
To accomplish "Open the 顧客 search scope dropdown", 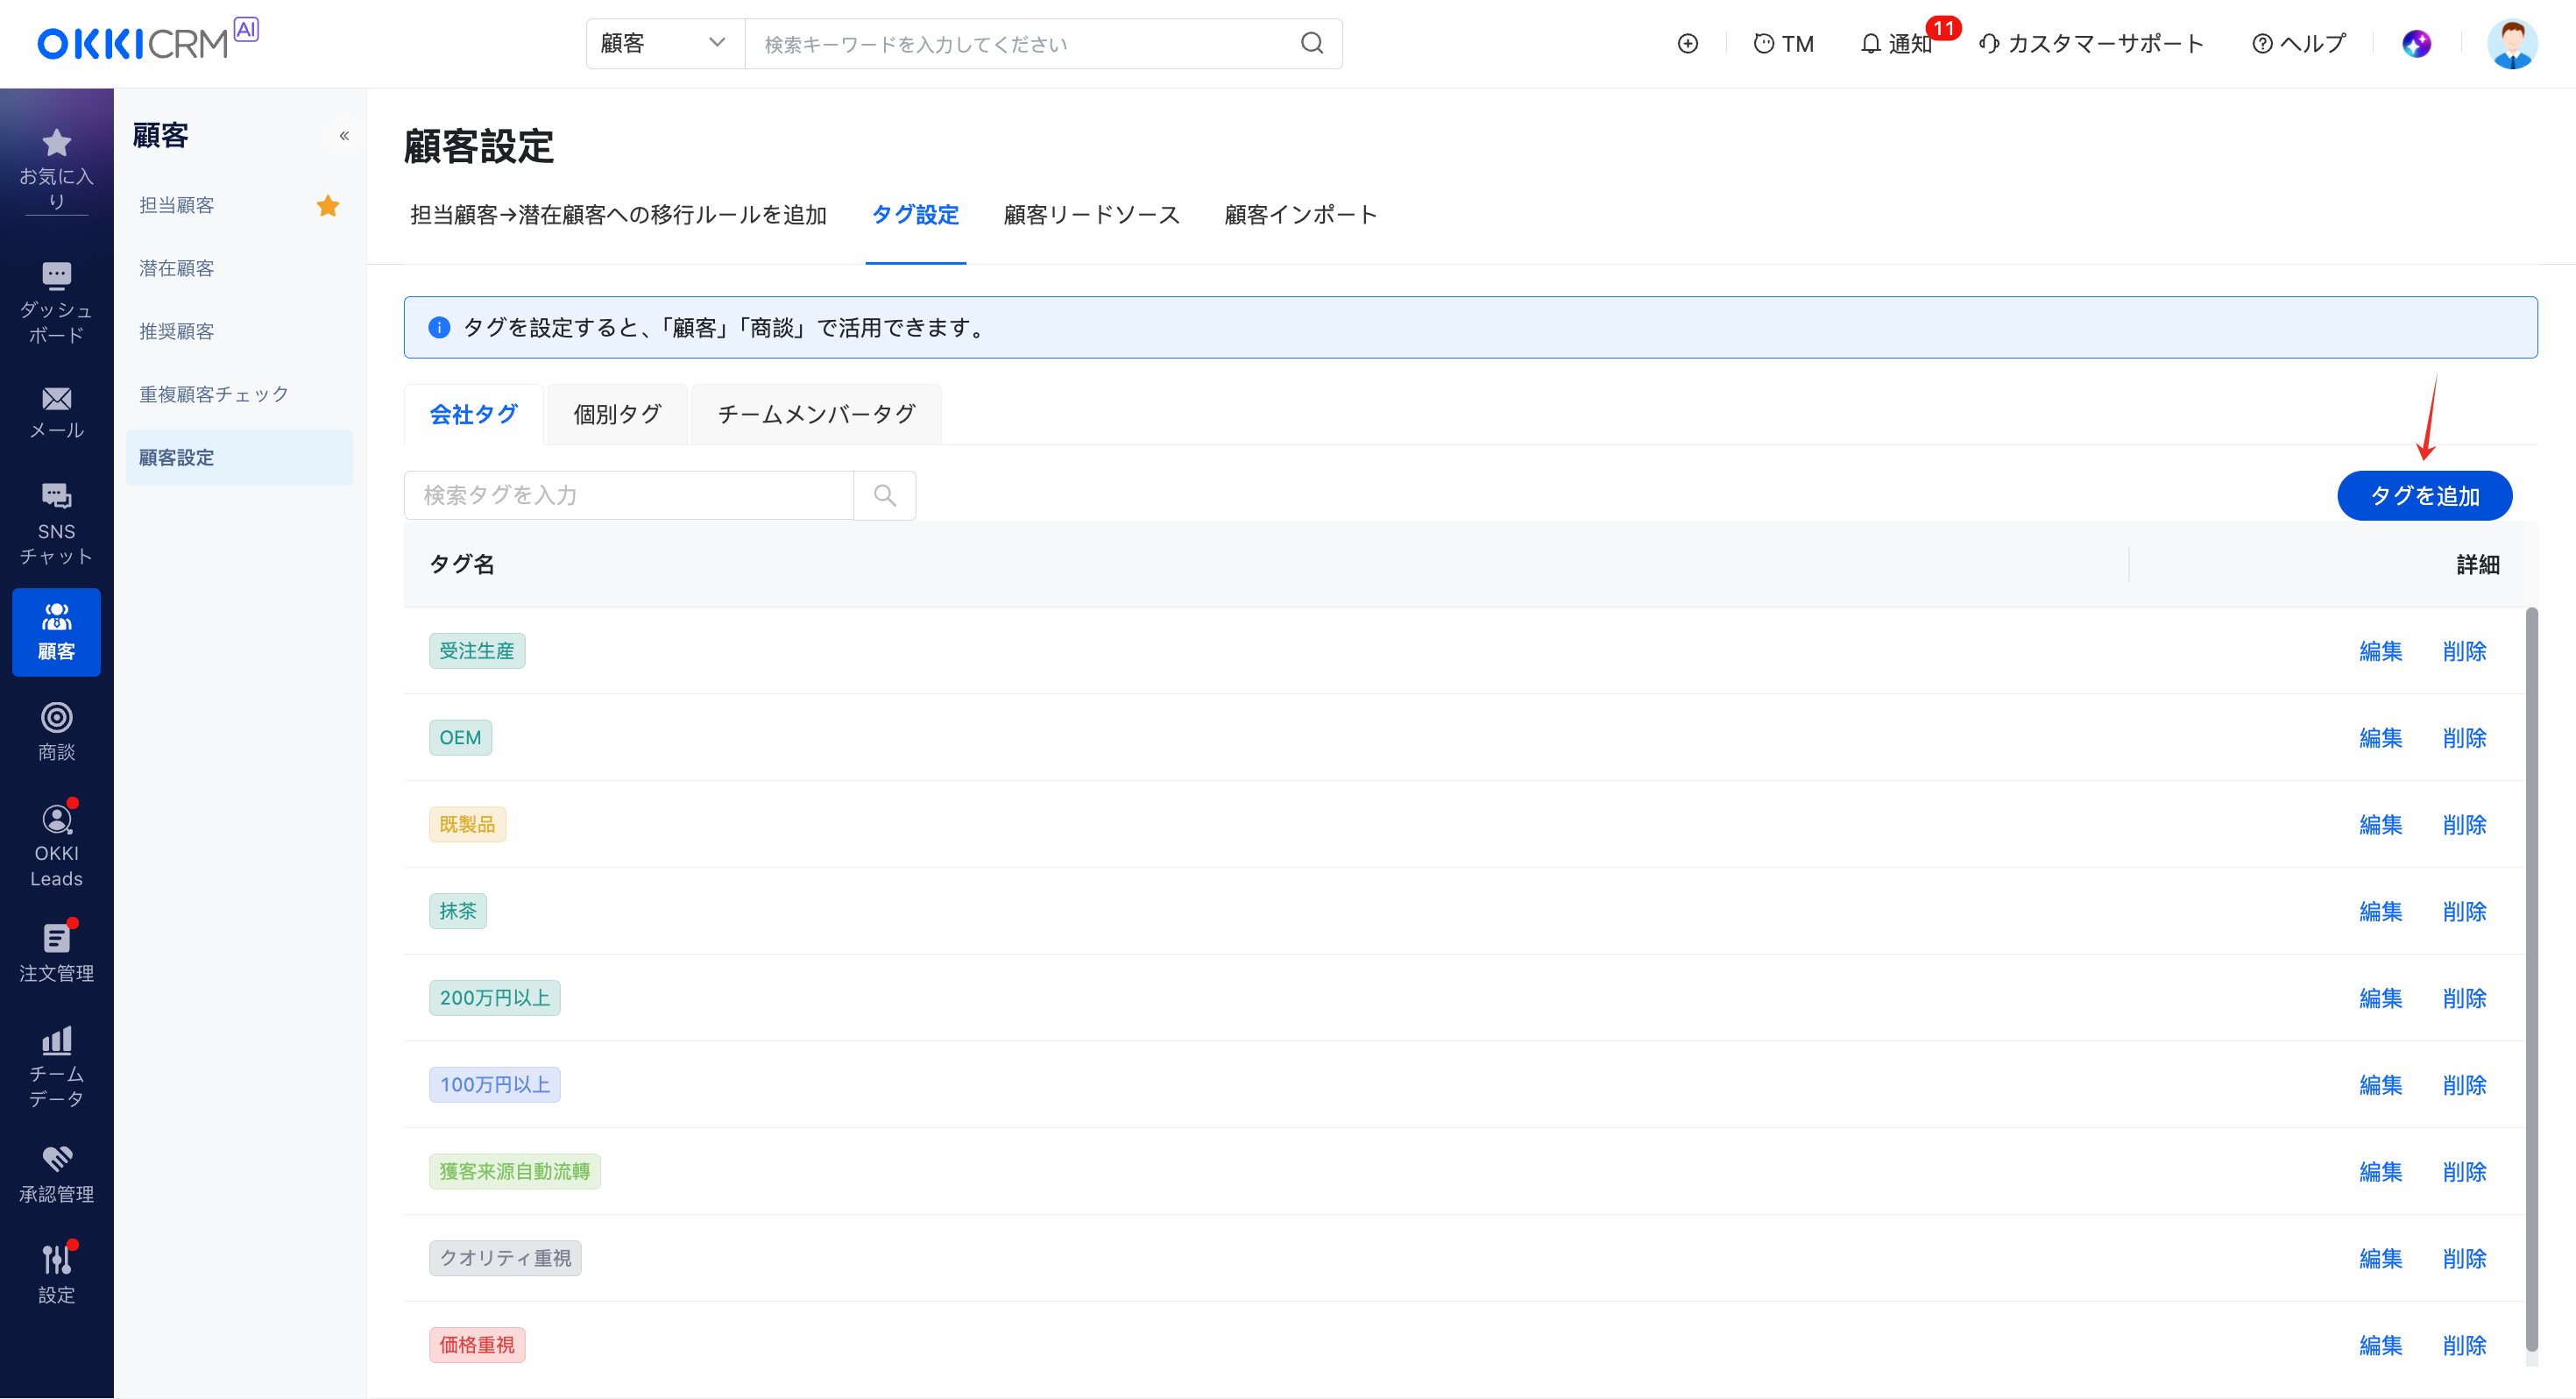I will point(664,44).
